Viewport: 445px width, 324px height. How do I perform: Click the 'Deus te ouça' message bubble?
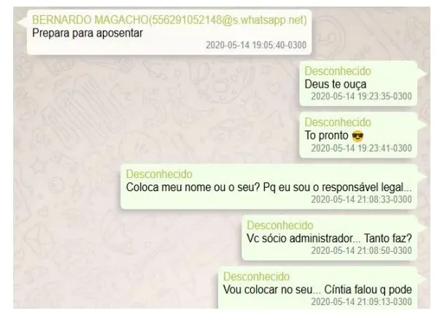tap(358, 83)
